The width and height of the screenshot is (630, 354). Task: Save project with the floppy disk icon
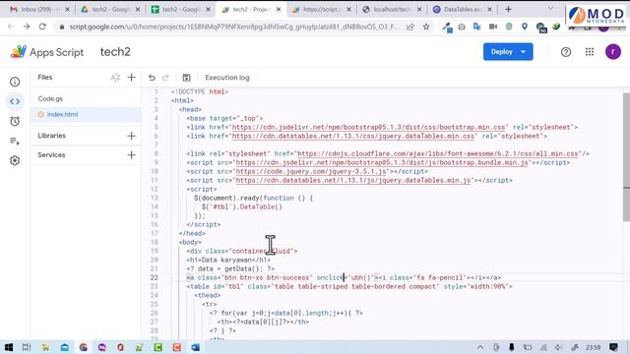coord(186,78)
